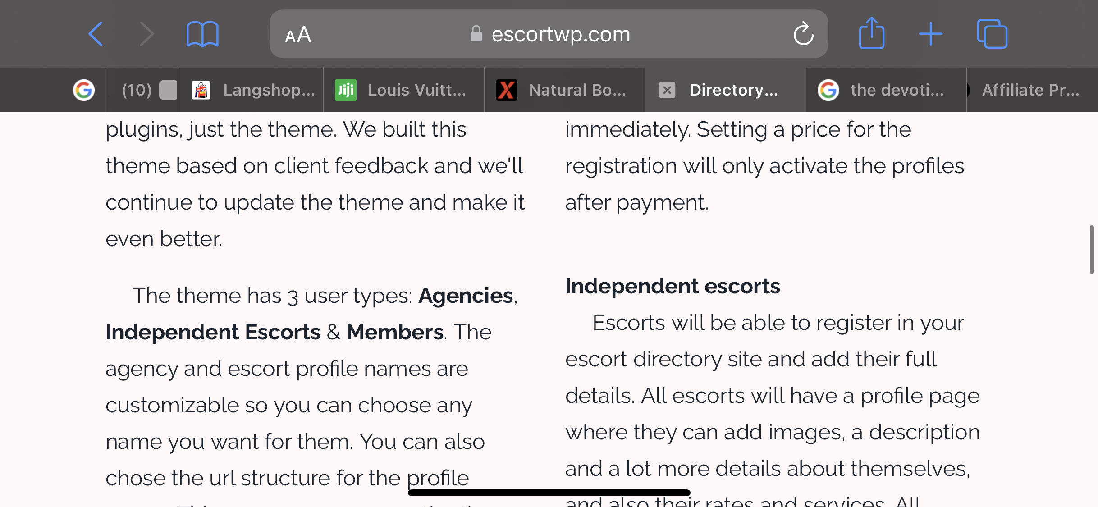1098x507 pixels.
Task: Open the first Google tab
Action: click(84, 90)
